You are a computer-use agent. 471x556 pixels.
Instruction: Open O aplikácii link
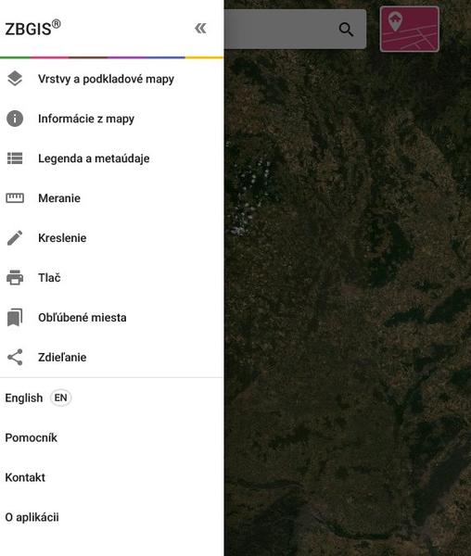(32, 517)
